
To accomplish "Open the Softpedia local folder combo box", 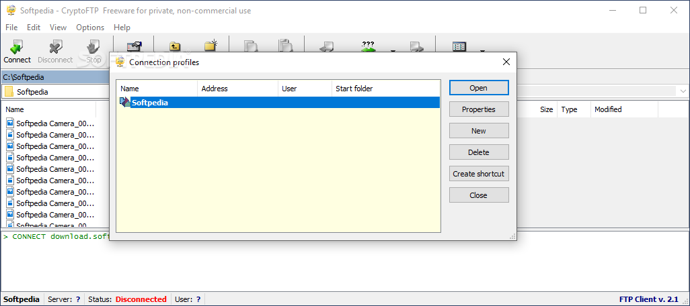I will click(55, 92).
